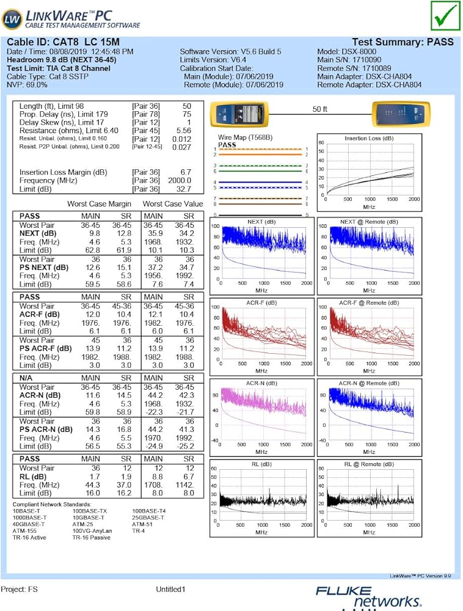Select the NEXT @ Remote graph
Viewport: 463px width, 611px height.
[369, 252]
